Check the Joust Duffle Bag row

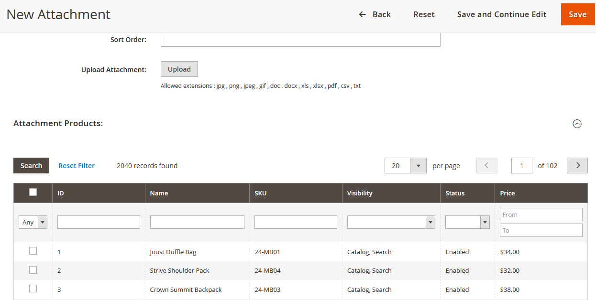pyautogui.click(x=33, y=251)
